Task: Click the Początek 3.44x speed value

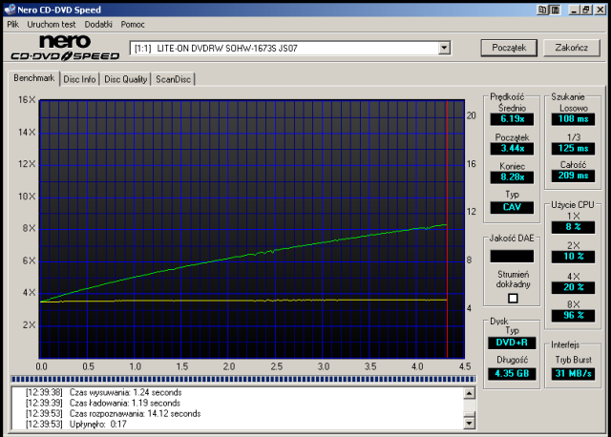Action: click(x=512, y=149)
